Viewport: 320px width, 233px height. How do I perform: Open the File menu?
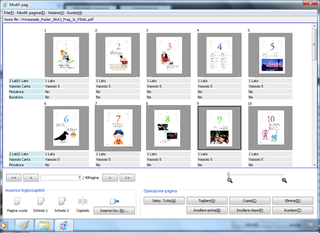tap(9, 13)
